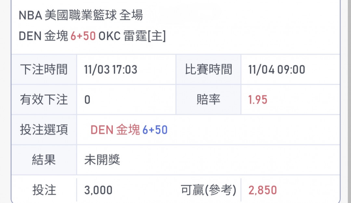Click the red potential win value 2,850
Image resolution: width=351 pixels, height=203 pixels.
pos(262,190)
